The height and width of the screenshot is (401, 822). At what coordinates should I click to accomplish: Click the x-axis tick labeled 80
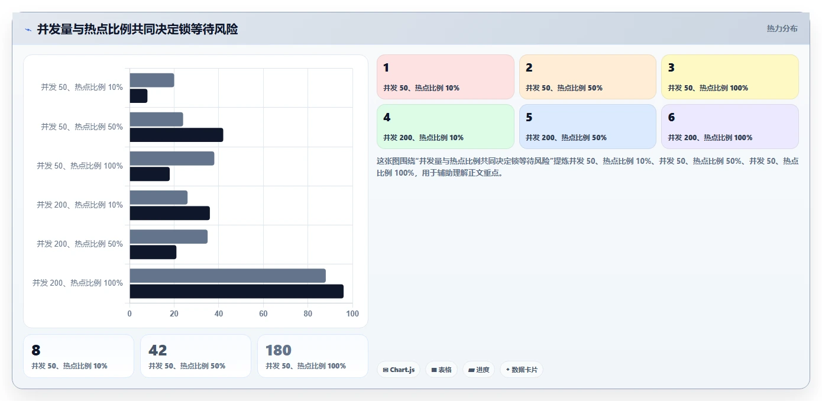[x=308, y=314]
